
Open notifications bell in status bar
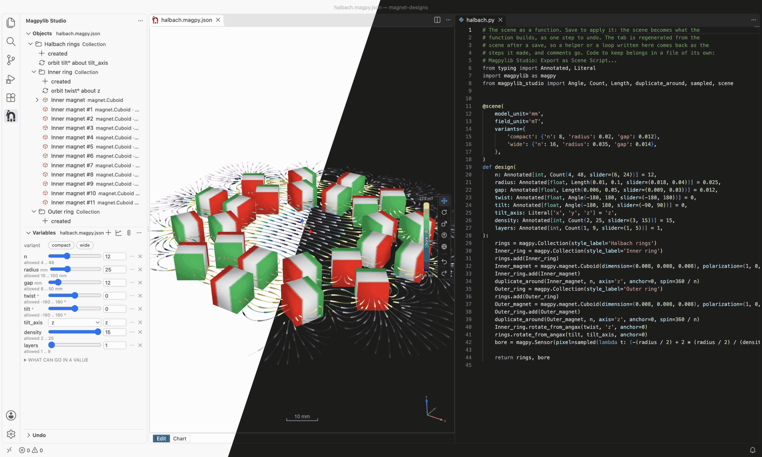coord(752,450)
